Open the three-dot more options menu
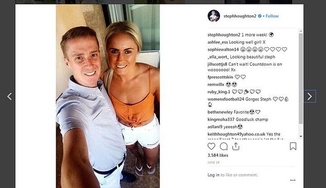Viewport: 326px width, 188px height. [293, 180]
